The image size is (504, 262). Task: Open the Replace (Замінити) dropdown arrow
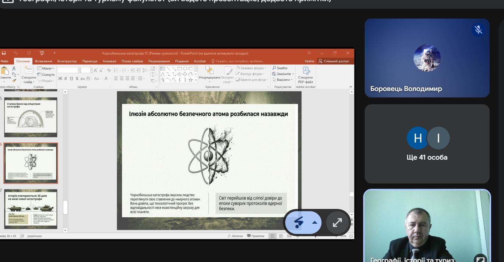tap(292, 74)
